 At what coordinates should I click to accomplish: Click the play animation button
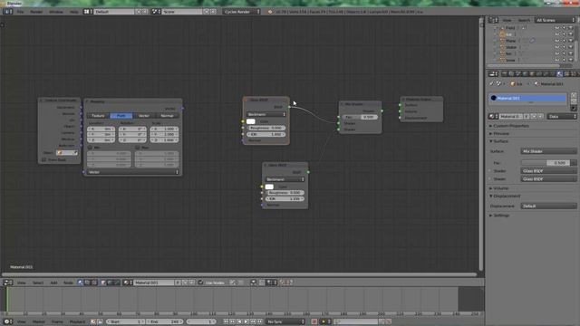[x=246, y=321]
